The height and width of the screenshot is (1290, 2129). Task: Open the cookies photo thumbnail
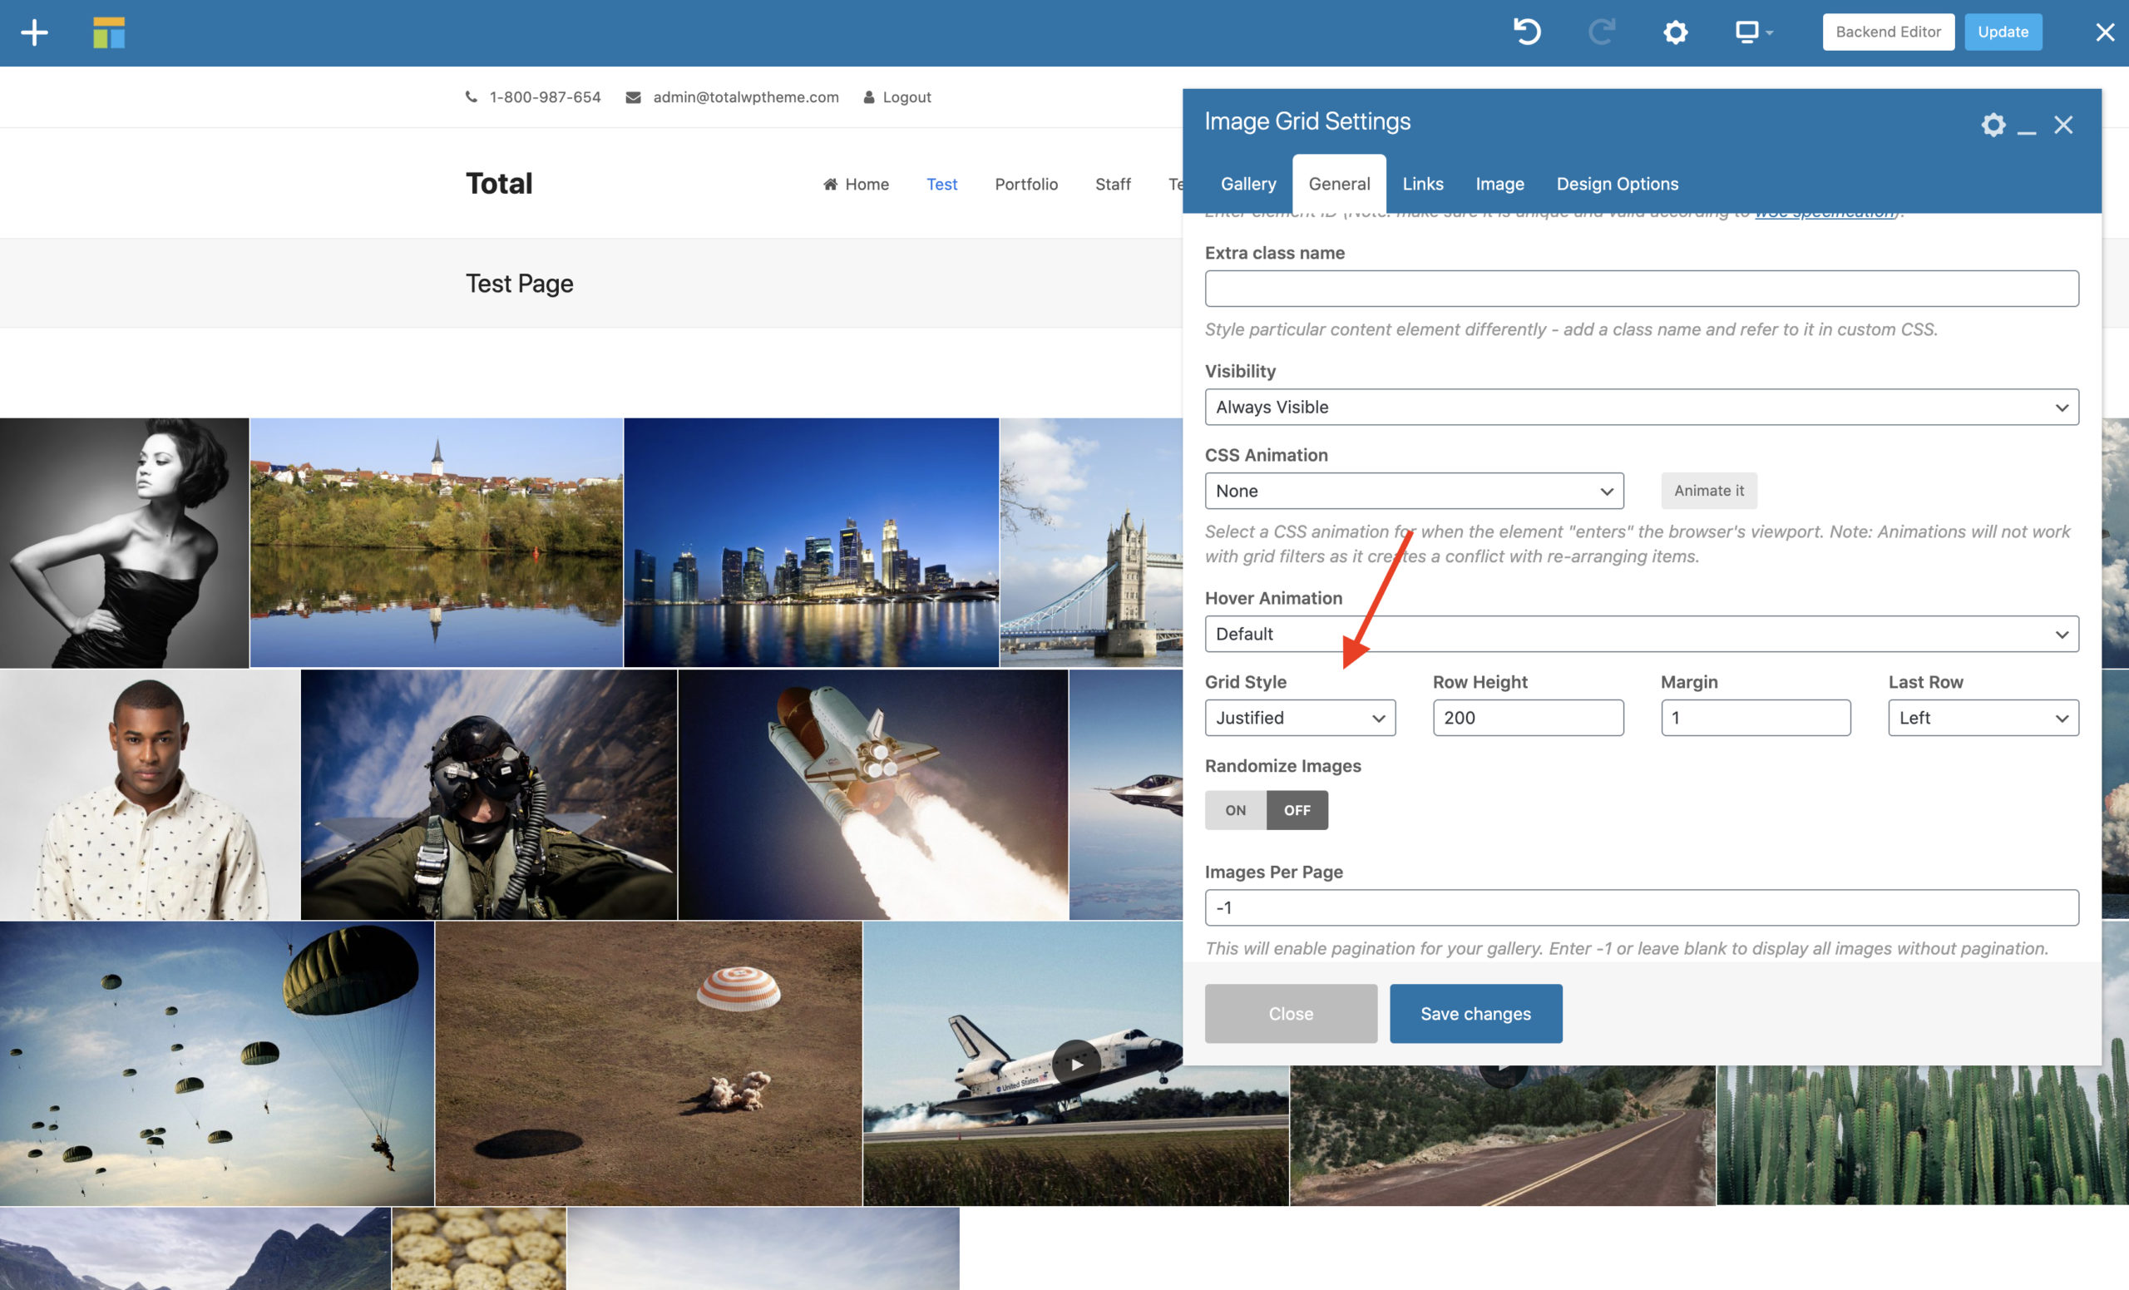480,1248
